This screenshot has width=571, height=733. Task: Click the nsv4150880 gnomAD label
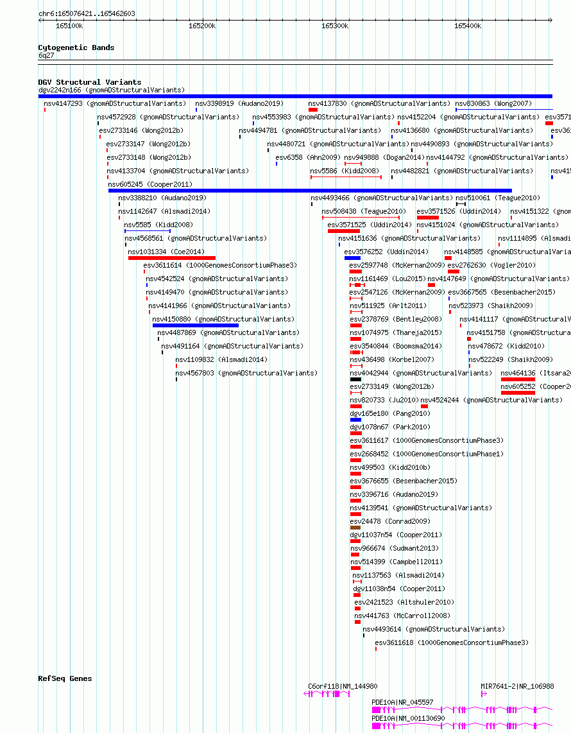click(x=223, y=319)
